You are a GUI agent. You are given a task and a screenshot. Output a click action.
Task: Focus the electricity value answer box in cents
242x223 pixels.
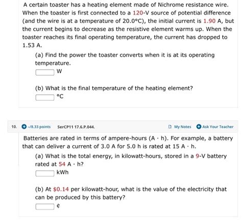pyautogui.click(x=45, y=207)
